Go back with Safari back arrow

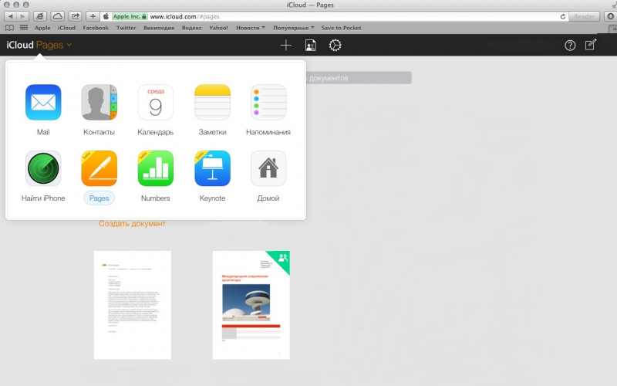click(11, 16)
